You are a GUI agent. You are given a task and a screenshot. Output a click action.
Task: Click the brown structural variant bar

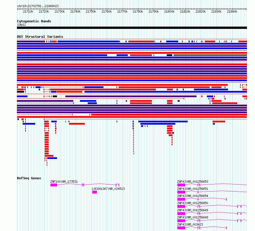pyautogui.click(x=210, y=55)
